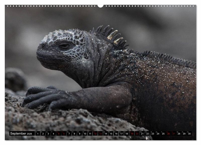Viewport: 201px width, 145px height.
Task: Click red weekend day 13
Action: point(100,134)
